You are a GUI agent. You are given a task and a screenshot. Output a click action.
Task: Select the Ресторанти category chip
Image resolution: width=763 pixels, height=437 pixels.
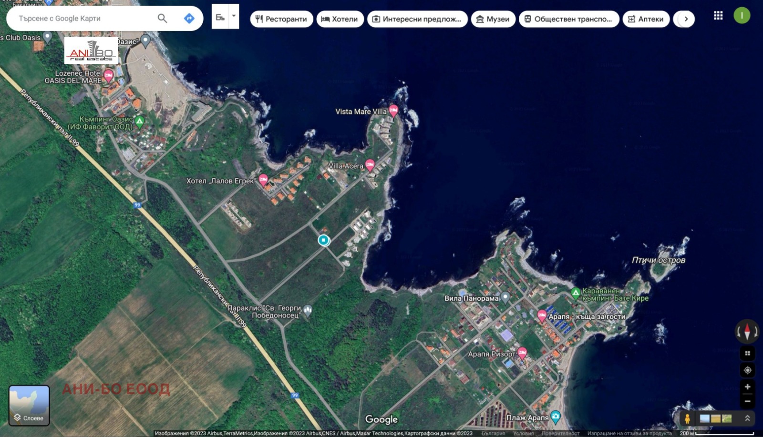point(281,19)
